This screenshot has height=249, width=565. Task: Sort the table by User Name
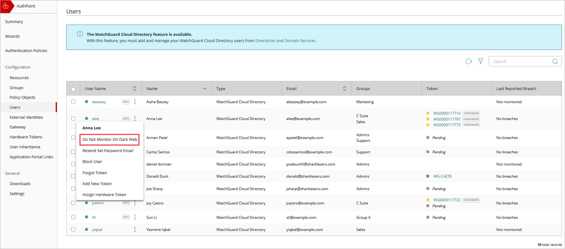click(x=135, y=88)
